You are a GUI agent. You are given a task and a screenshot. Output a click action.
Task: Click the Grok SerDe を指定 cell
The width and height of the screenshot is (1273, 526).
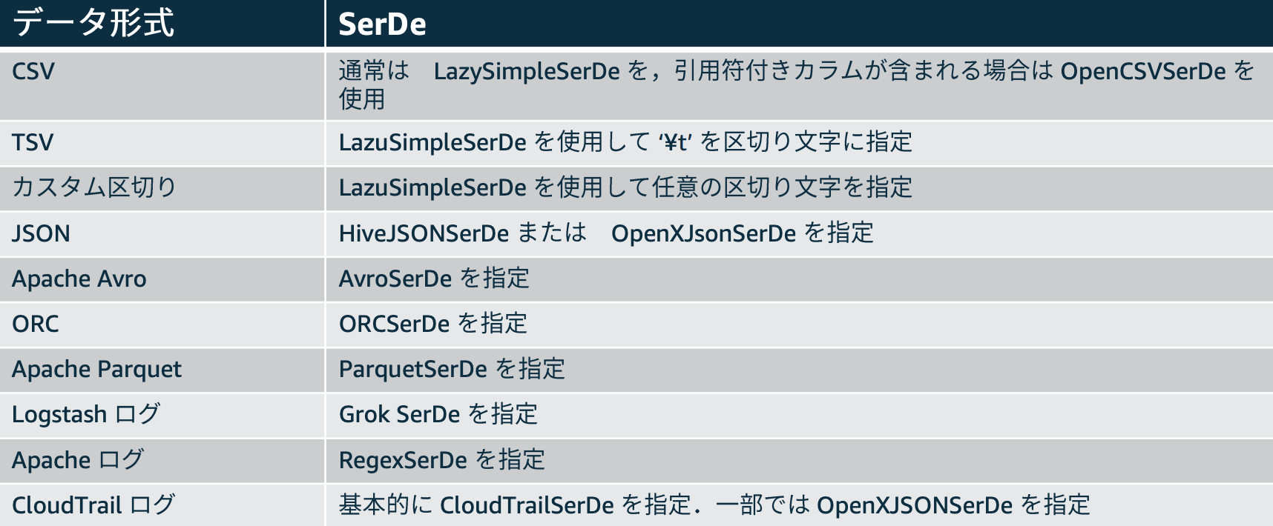(x=800, y=415)
